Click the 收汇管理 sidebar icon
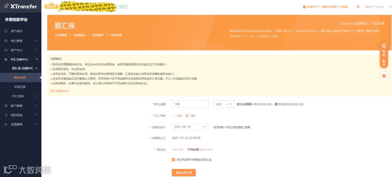This screenshot has height=177, width=392. (6, 41)
